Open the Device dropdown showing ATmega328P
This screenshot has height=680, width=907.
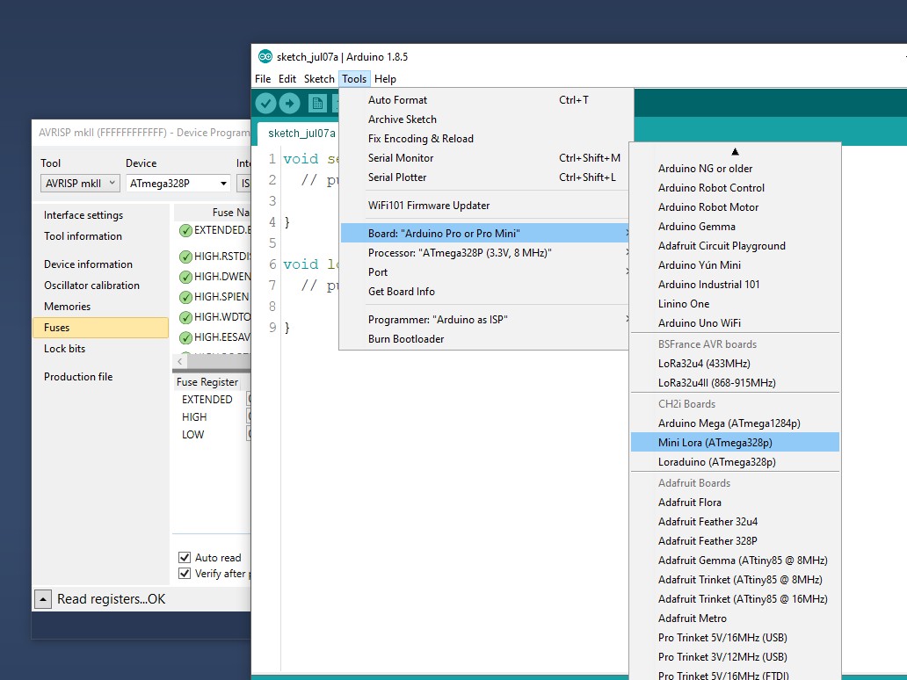pyautogui.click(x=178, y=184)
